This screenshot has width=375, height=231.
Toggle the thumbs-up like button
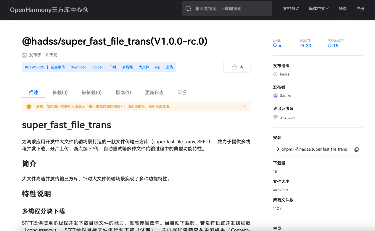pyautogui.click(x=237, y=67)
